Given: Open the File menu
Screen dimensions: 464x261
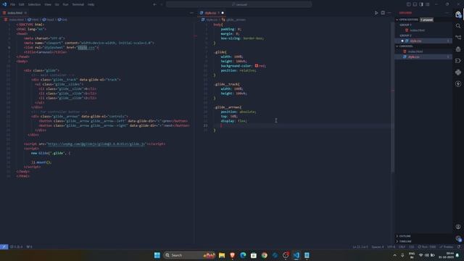Looking at the screenshot, I should click(12, 4).
